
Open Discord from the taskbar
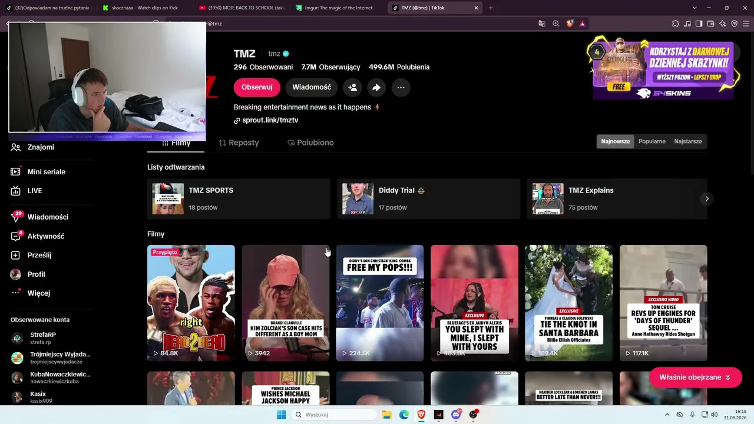(x=456, y=415)
